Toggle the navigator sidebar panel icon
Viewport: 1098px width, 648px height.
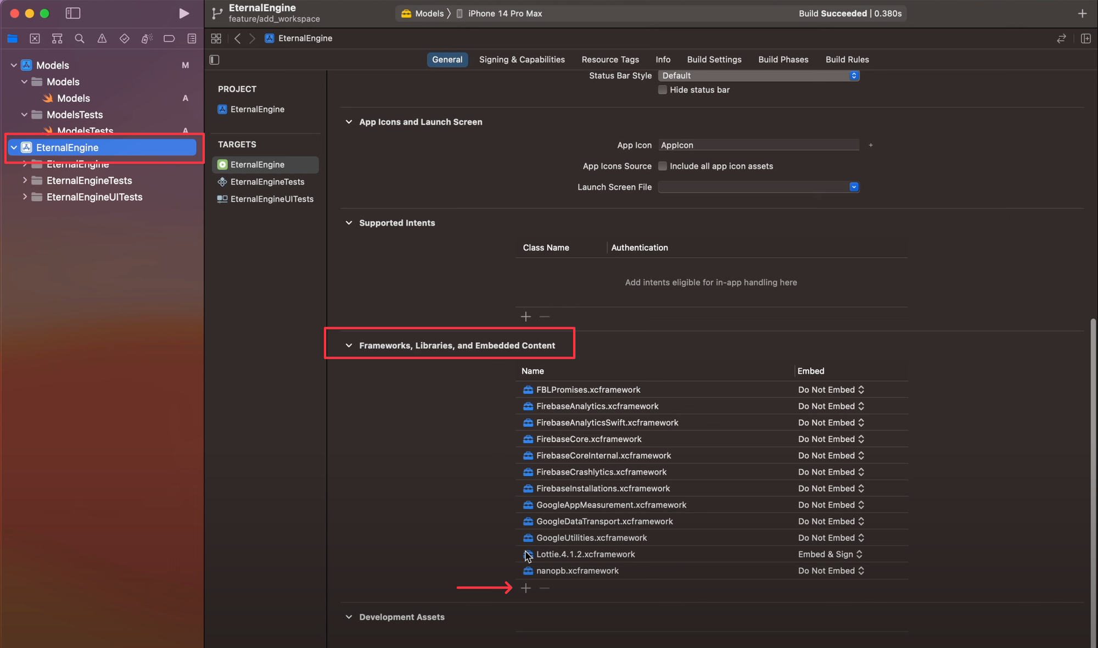[x=73, y=13]
